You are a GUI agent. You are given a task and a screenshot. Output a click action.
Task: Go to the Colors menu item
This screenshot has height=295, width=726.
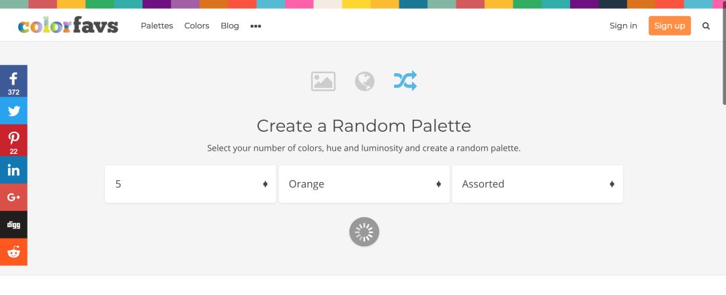tap(197, 26)
